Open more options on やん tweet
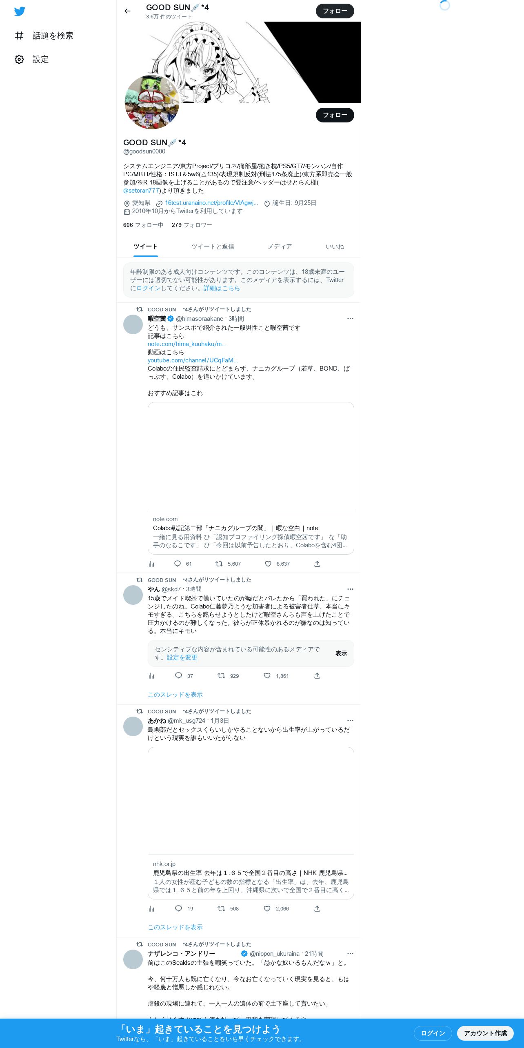The width and height of the screenshot is (524, 1048). (x=350, y=589)
